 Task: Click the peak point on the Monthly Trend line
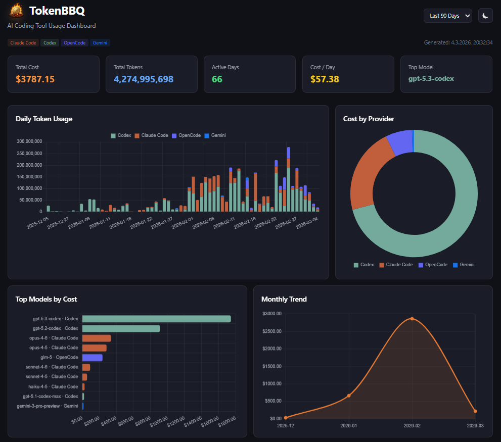tap(412, 319)
